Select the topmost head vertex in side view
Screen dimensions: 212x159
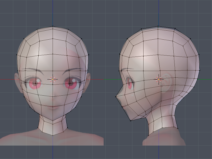pyautogui.click(x=158, y=26)
